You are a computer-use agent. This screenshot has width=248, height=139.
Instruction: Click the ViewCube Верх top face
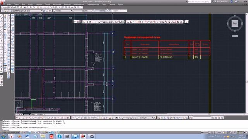click(x=235, y=24)
